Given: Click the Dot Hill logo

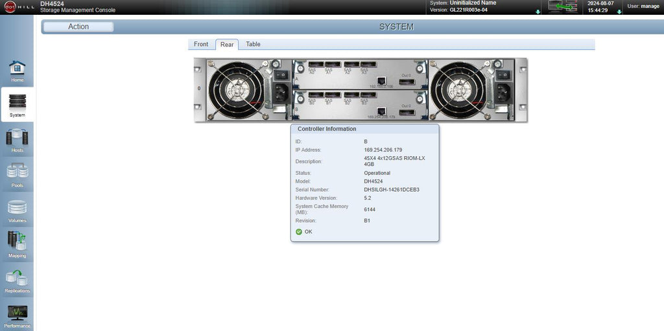Looking at the screenshot, I should coord(19,7).
